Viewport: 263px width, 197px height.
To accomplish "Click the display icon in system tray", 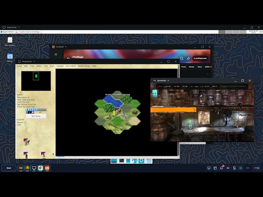I will pyautogui.click(x=209, y=168).
